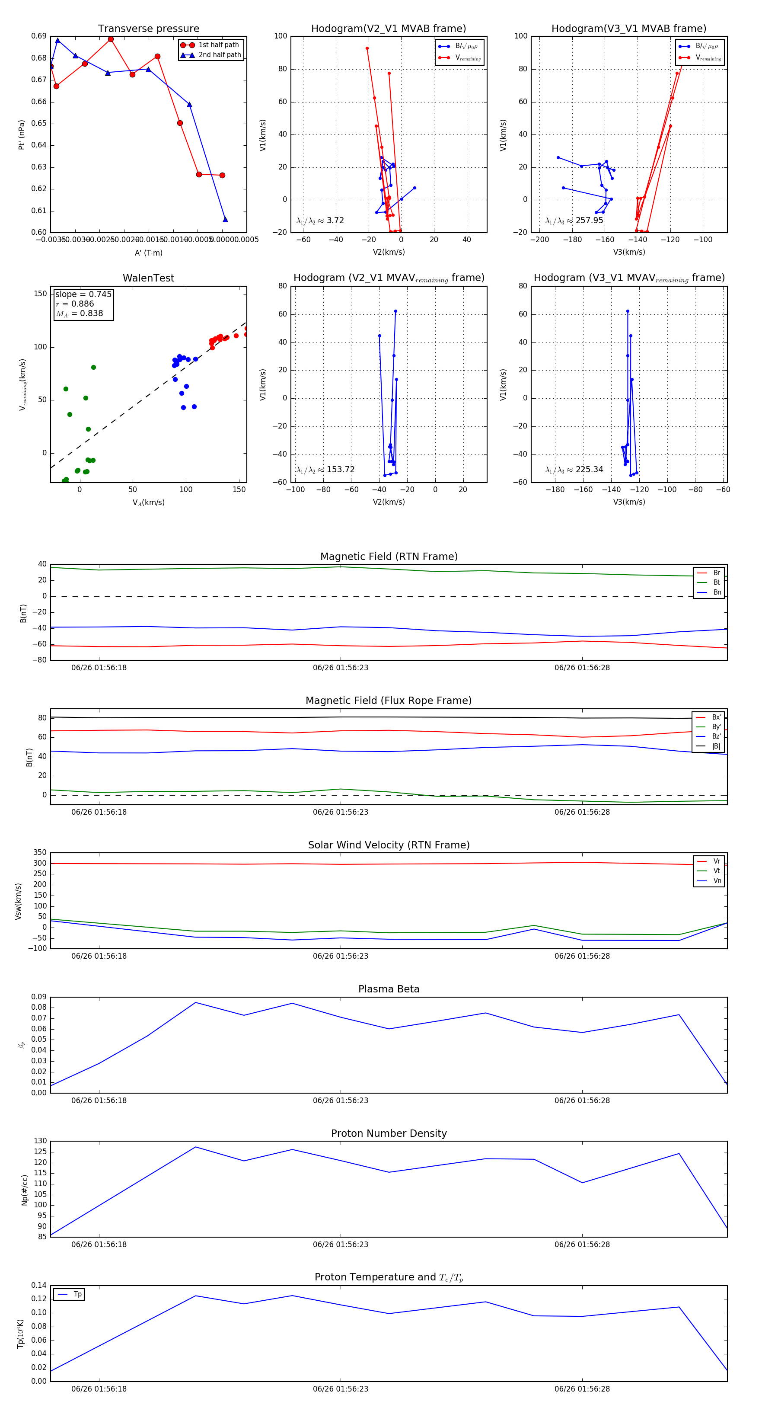Click the "Hodogram(V2_V1 MVAB frame)" title
778x1427 pixels.
389,28
